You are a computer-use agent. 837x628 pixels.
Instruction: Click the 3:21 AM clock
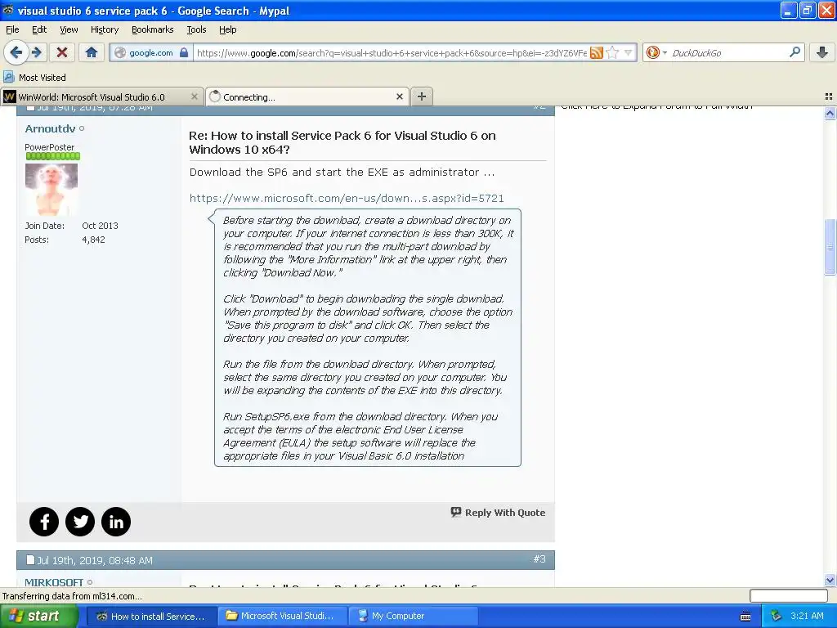pos(807,616)
